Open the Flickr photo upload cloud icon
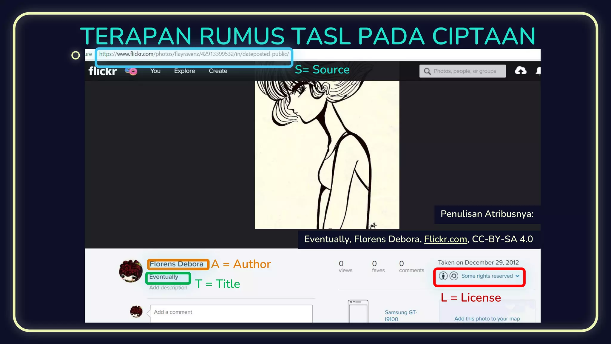The image size is (611, 344). [521, 71]
